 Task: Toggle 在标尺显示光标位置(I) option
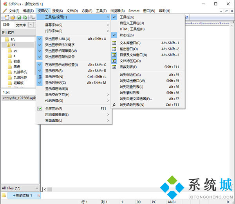(x=74, y=65)
